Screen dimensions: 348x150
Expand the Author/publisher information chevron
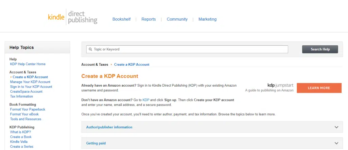(x=336, y=127)
